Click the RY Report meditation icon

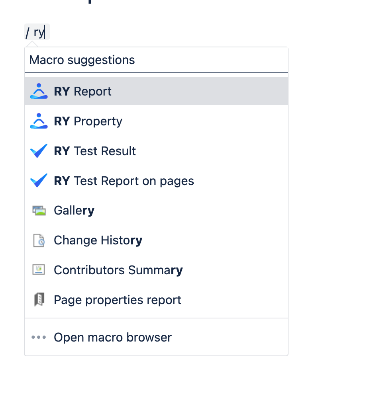38,91
